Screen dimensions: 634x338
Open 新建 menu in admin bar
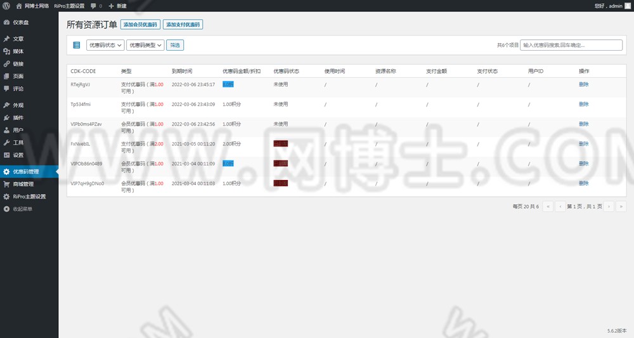click(x=122, y=6)
